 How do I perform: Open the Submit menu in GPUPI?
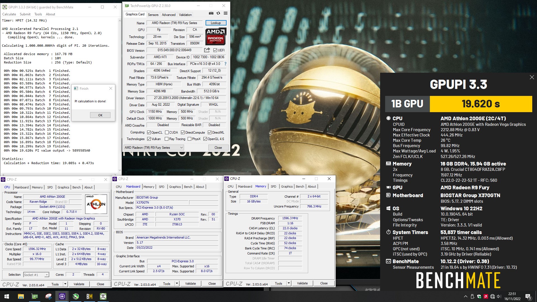point(25,14)
